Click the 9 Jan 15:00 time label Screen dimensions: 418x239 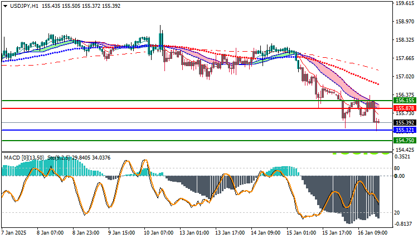(121, 233)
